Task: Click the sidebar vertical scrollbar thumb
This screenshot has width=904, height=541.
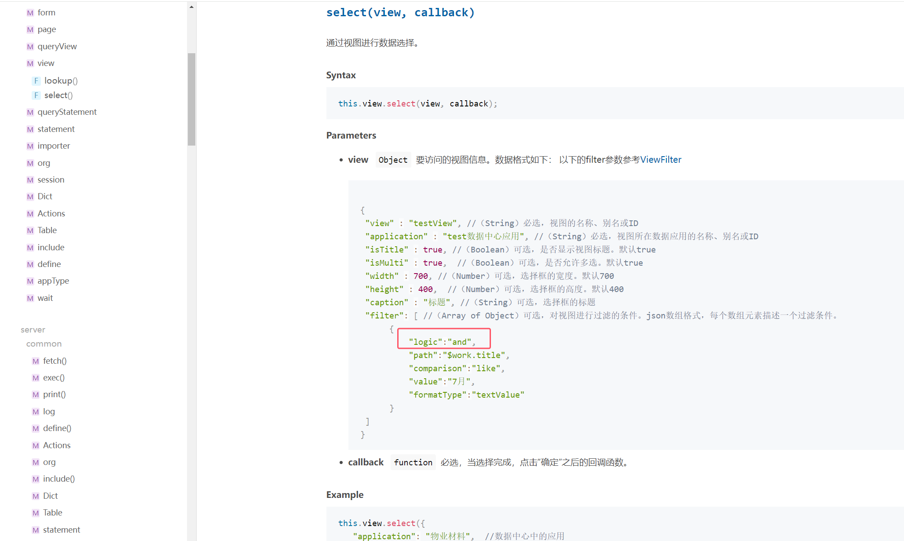Action: 191,99
